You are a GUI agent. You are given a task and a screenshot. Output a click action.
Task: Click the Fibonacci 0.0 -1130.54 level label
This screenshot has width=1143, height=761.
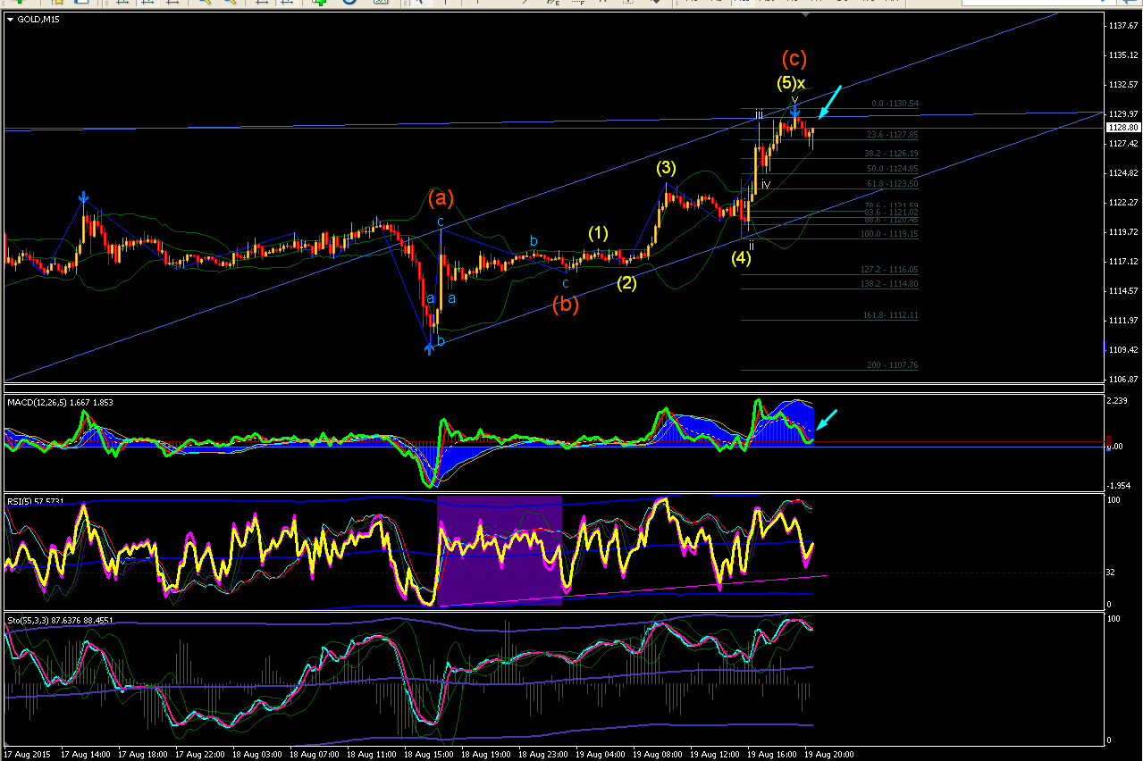(x=895, y=104)
